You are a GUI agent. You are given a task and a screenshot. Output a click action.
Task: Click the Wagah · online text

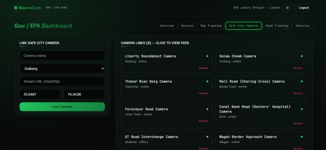point(229,142)
